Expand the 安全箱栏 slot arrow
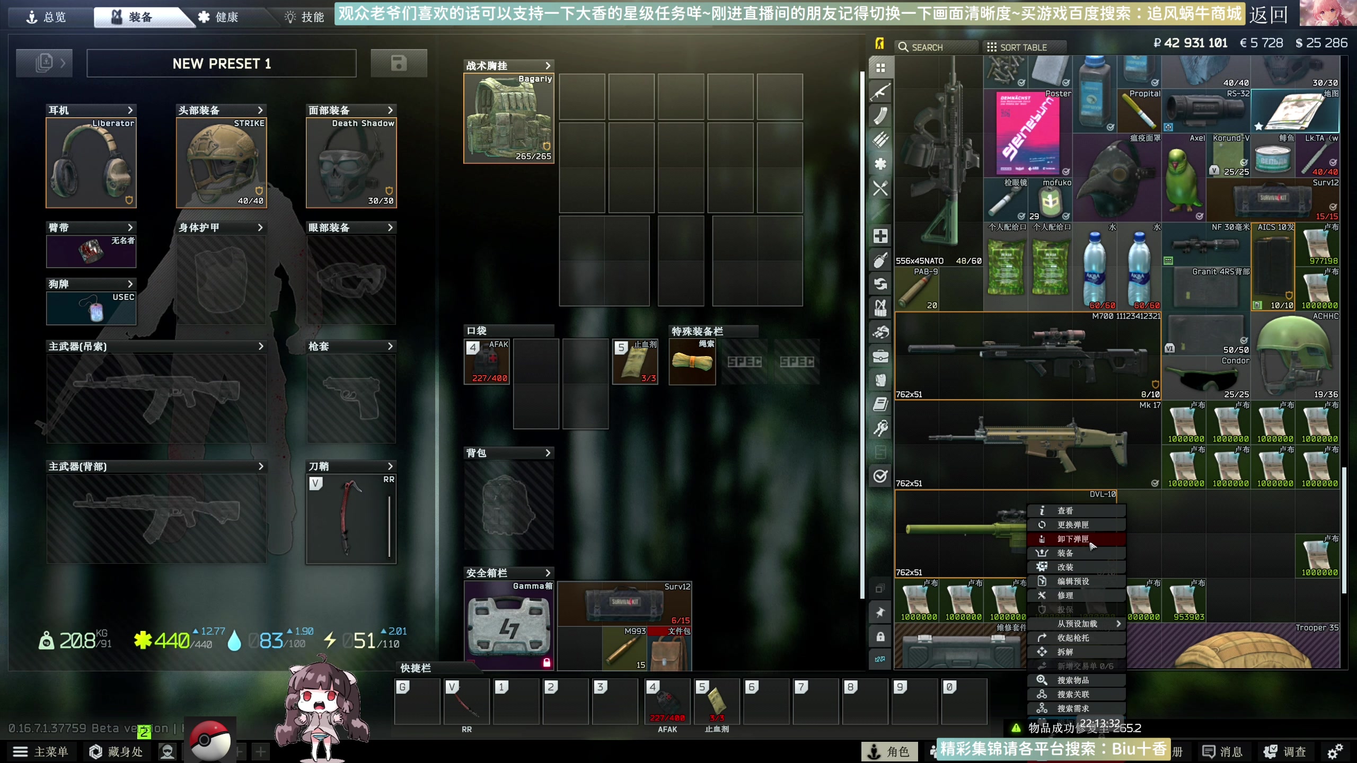The height and width of the screenshot is (763, 1357). 548,573
